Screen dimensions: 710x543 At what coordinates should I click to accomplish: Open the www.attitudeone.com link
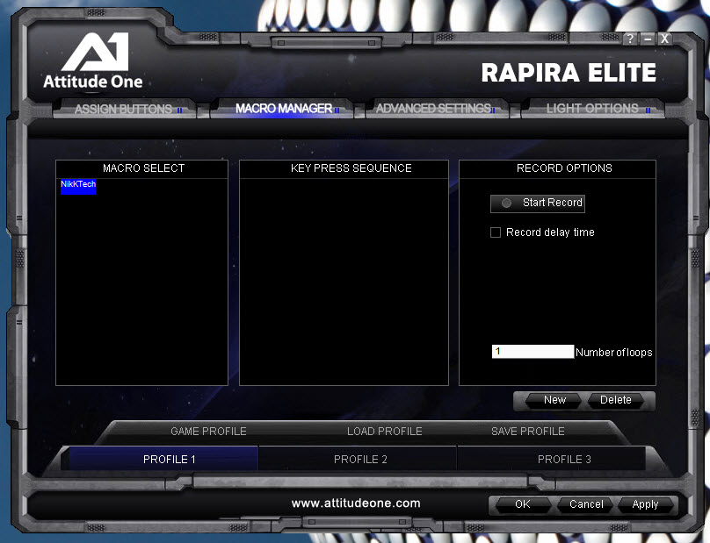point(356,504)
